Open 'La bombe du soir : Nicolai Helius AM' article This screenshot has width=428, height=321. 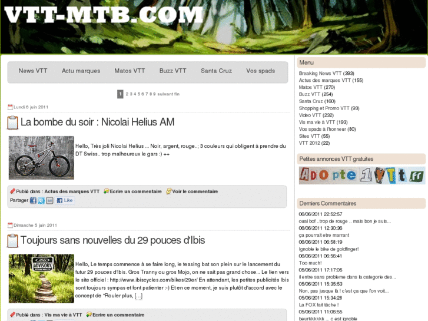[x=98, y=122]
